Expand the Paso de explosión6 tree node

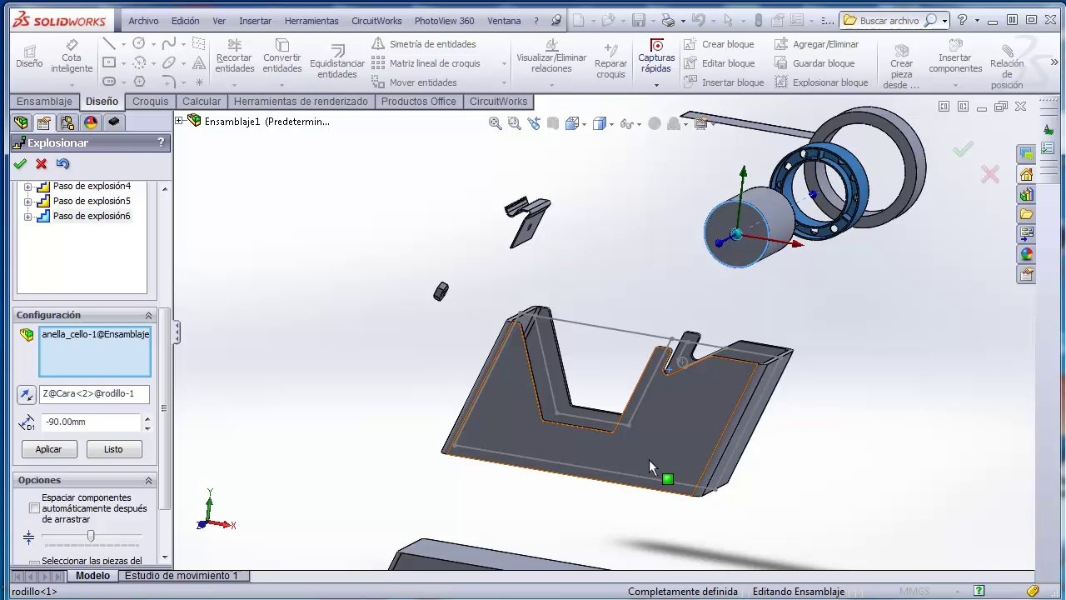coord(28,217)
